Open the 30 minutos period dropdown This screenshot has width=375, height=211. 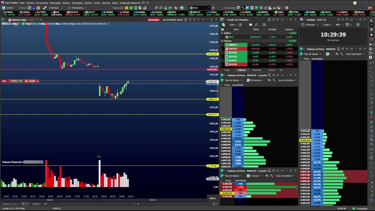[254, 80]
